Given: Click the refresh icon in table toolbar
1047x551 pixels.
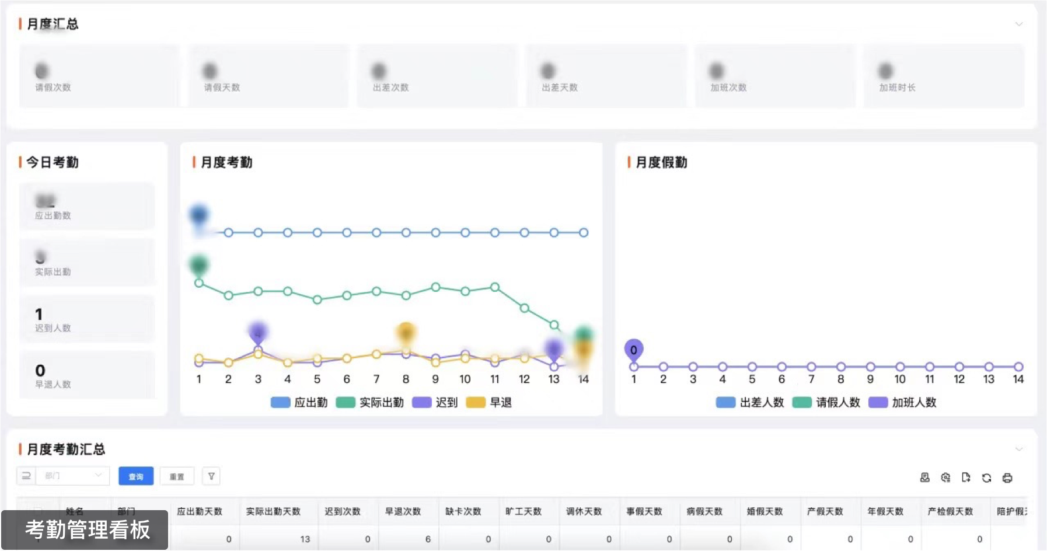Looking at the screenshot, I should tap(986, 477).
